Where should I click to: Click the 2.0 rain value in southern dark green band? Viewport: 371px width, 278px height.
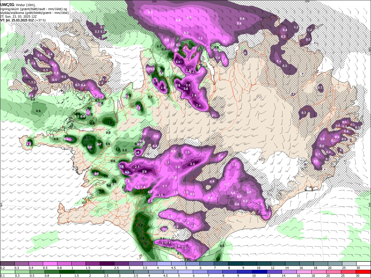pos(140,225)
